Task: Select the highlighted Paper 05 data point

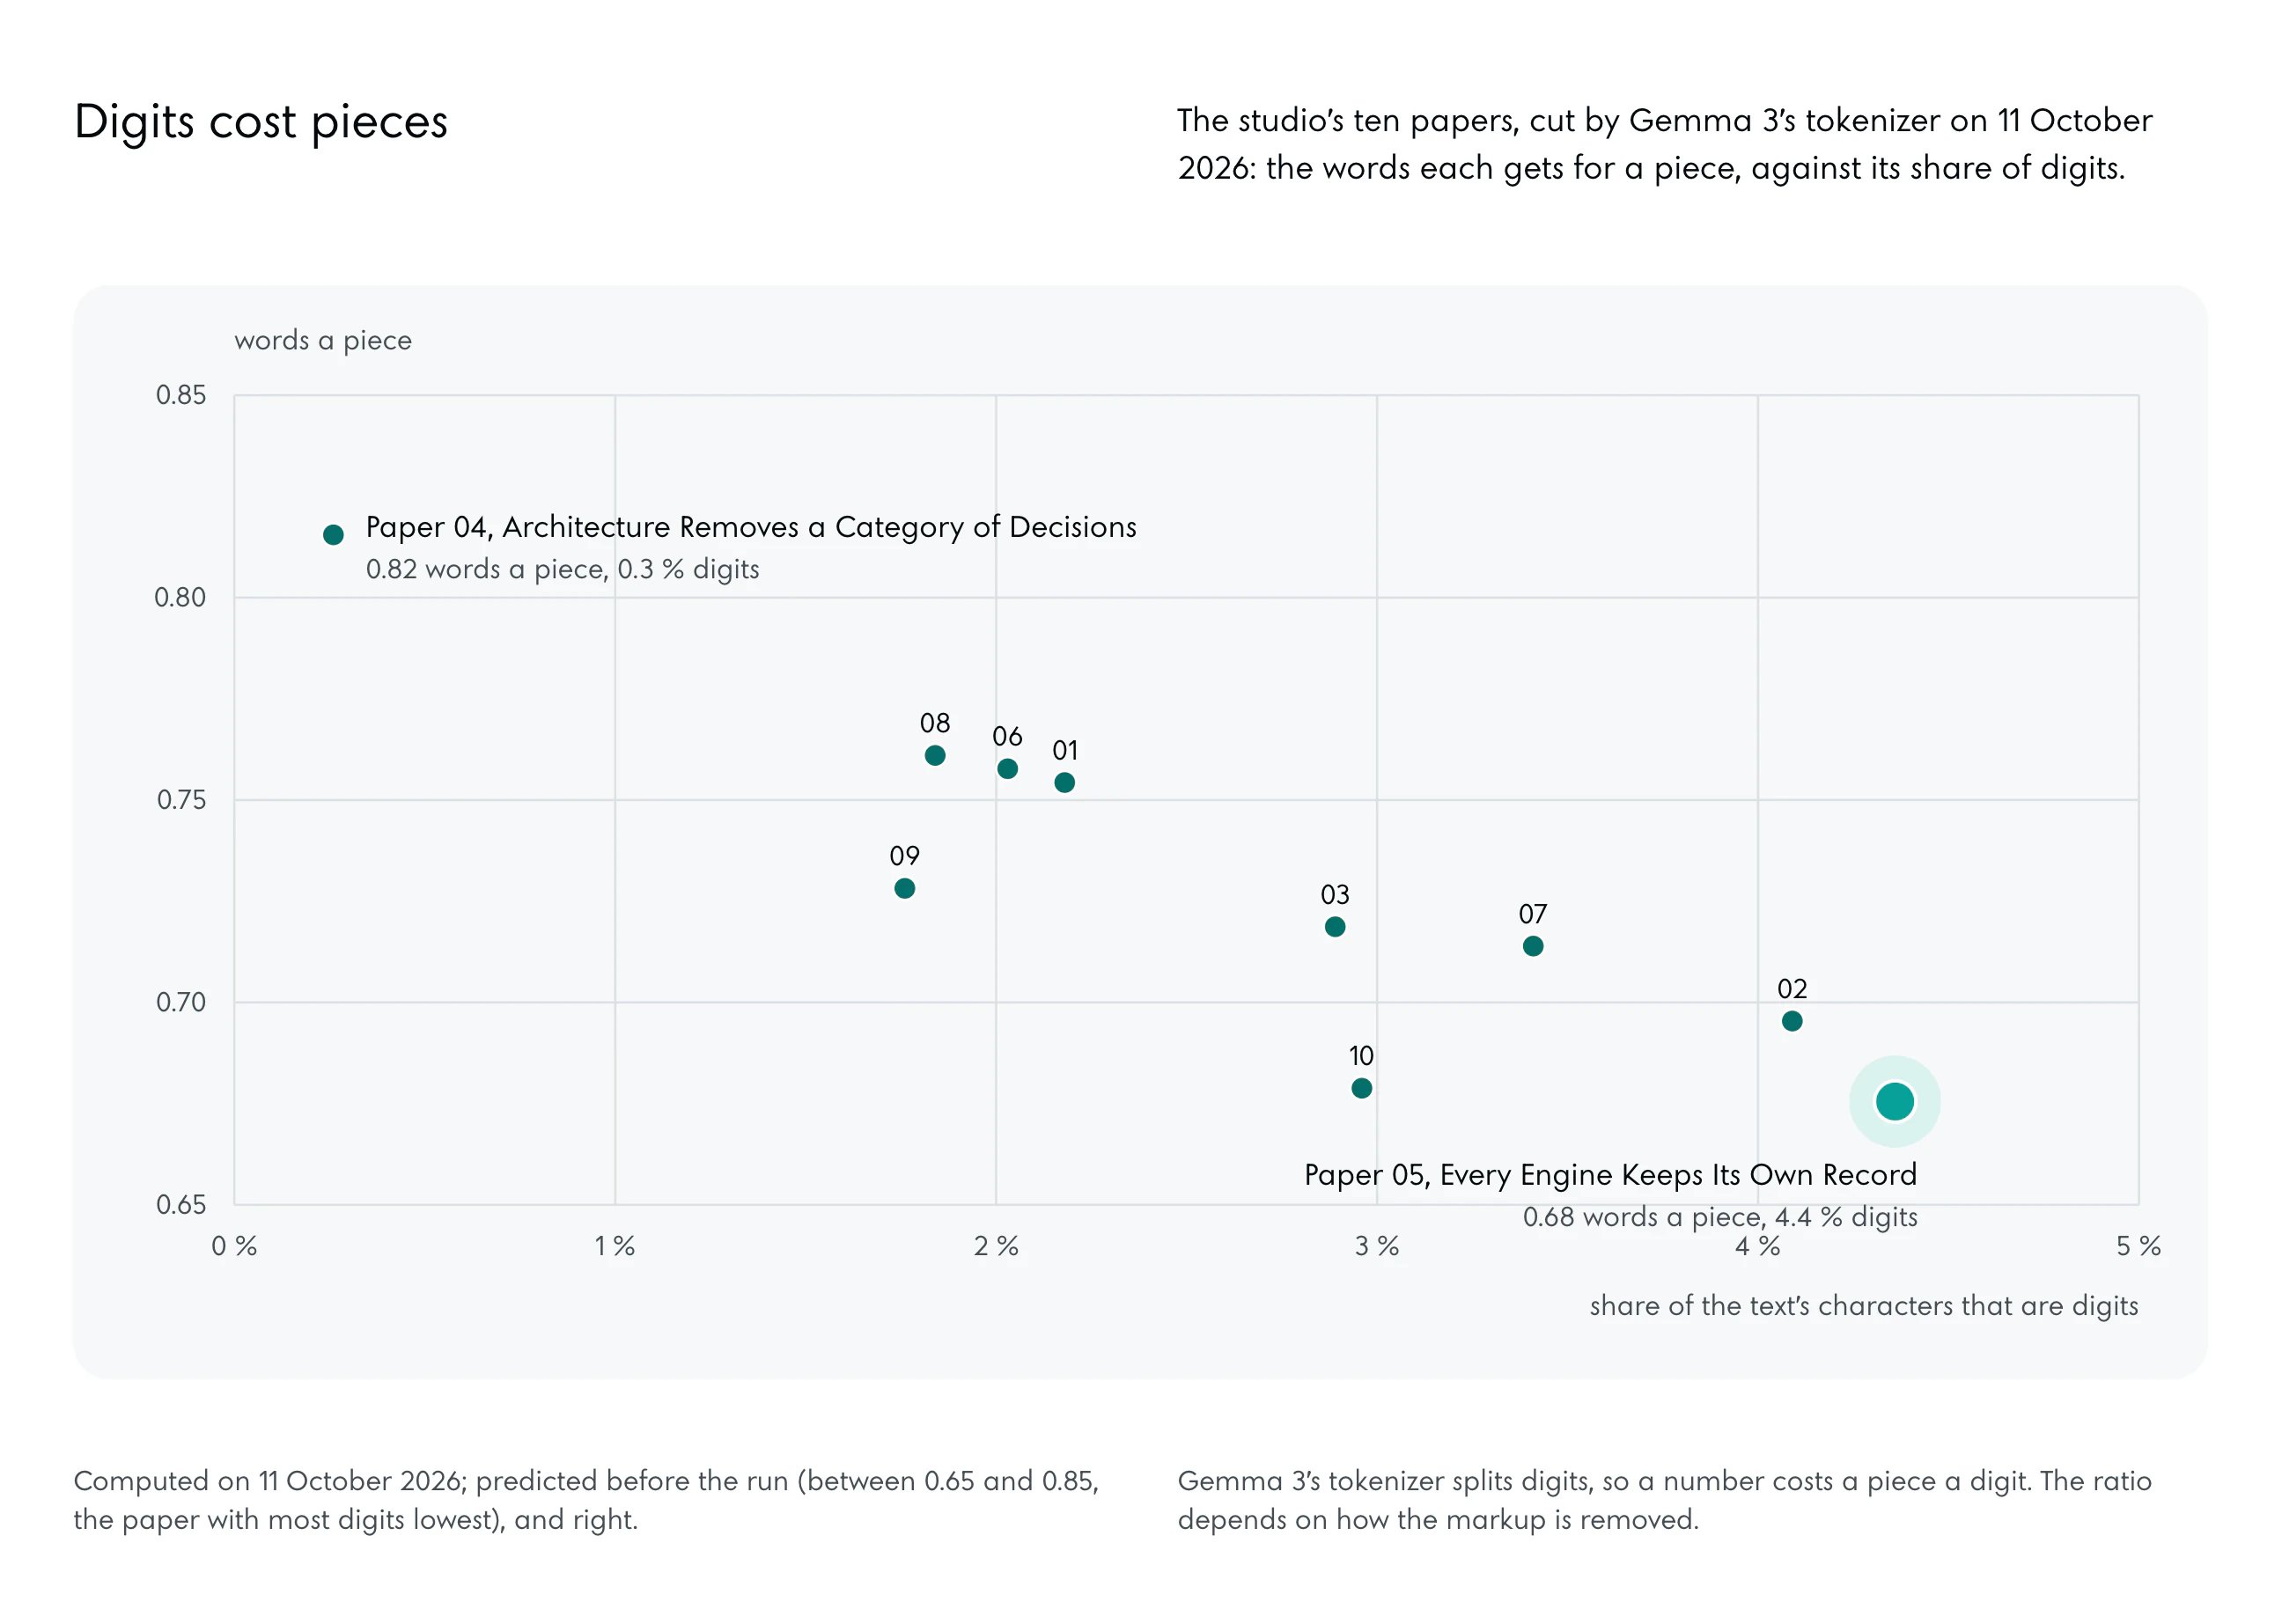Action: coord(1894,1101)
